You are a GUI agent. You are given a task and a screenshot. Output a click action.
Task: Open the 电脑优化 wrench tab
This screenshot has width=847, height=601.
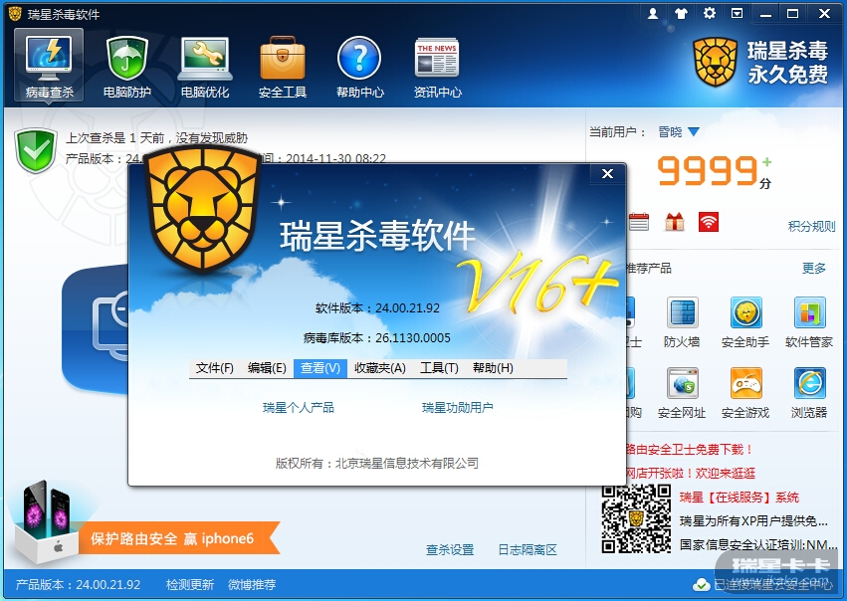[x=205, y=68]
